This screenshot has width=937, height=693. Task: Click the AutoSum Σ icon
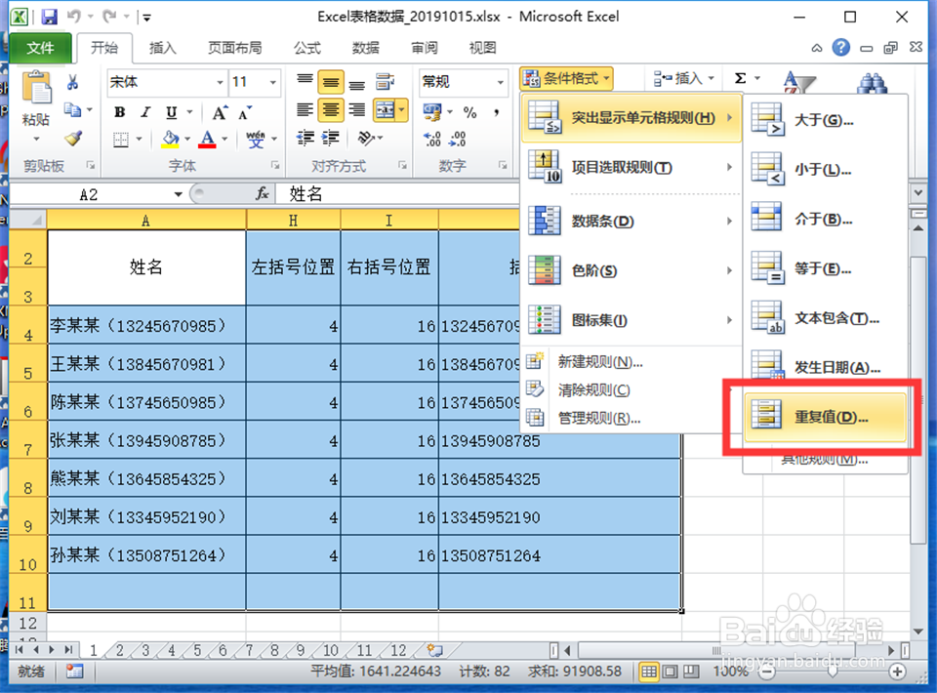tap(739, 76)
